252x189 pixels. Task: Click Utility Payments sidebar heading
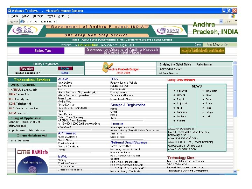(32, 85)
